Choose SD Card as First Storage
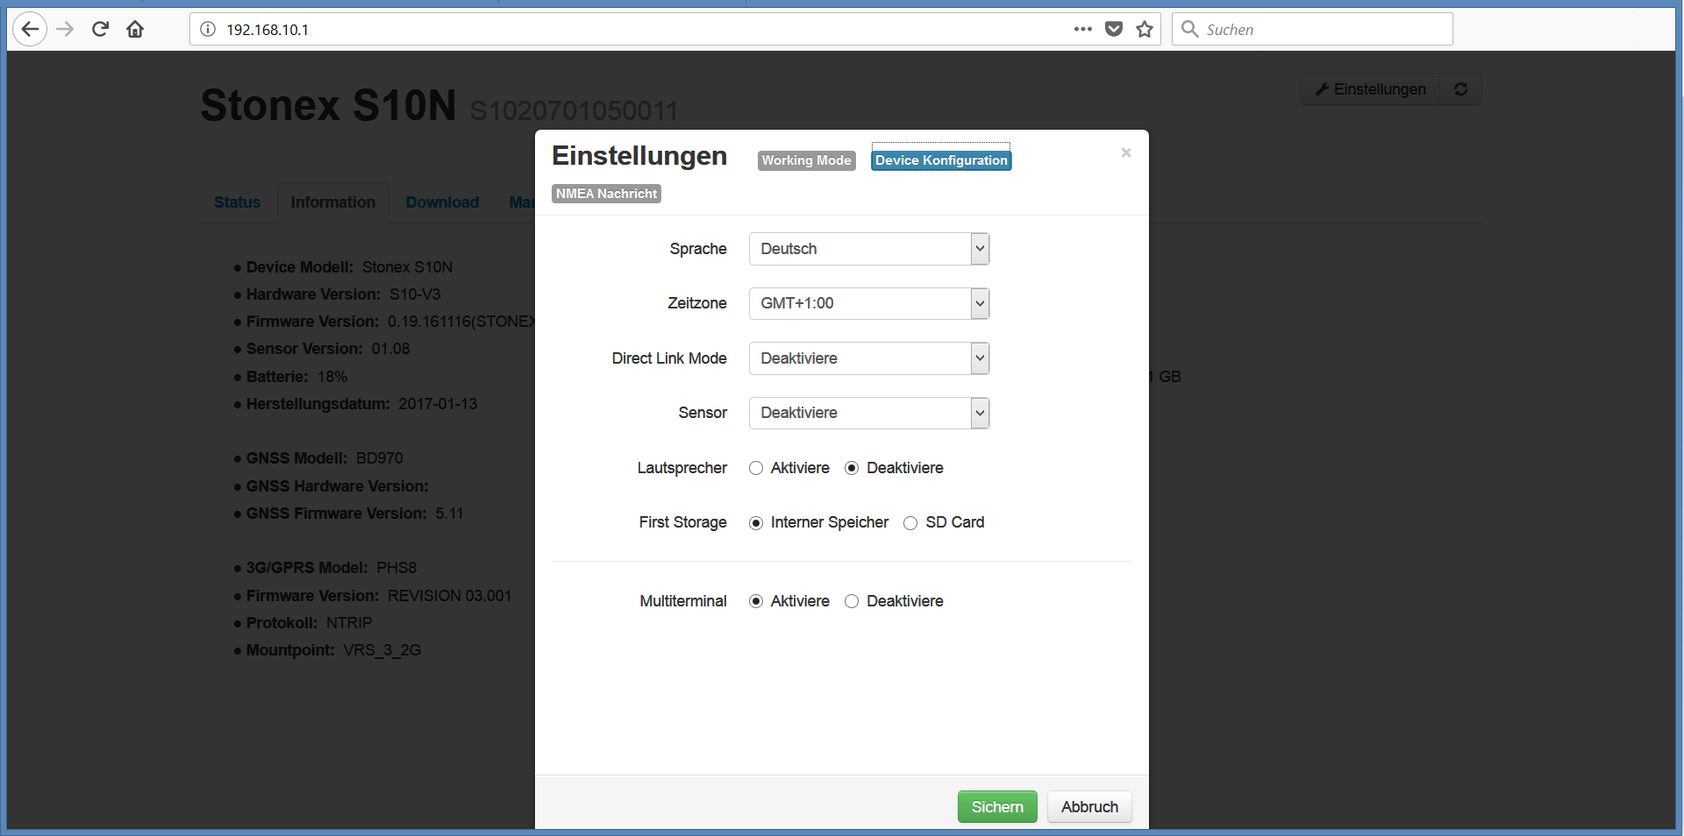 coord(910,523)
